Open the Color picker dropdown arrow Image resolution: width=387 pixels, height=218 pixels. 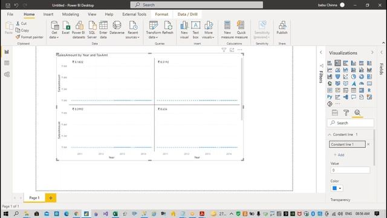point(340,188)
